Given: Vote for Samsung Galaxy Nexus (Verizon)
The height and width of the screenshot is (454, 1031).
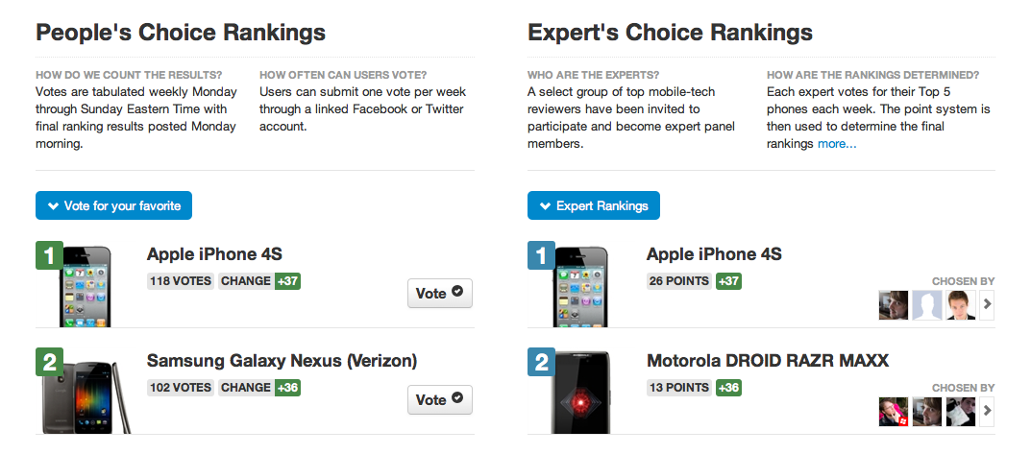Looking at the screenshot, I should (x=440, y=399).
